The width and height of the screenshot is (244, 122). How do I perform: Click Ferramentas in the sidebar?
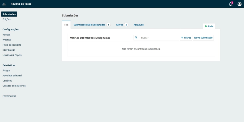9,96
